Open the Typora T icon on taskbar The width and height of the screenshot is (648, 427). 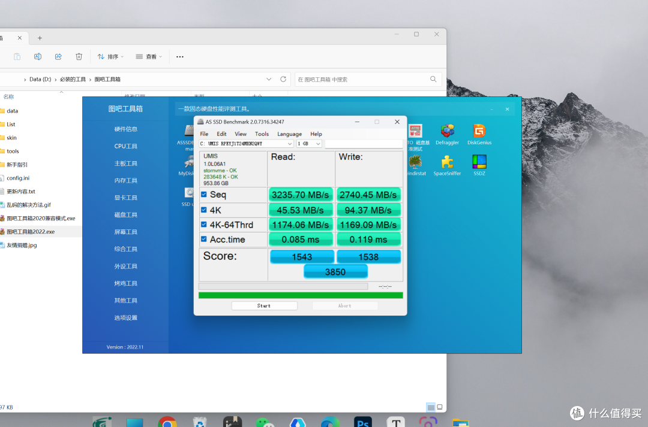pos(395,422)
